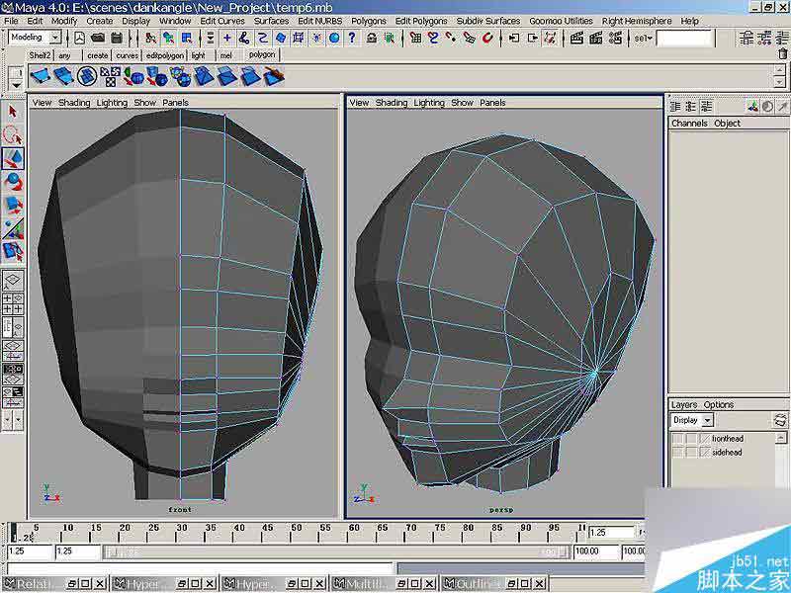Image resolution: width=791 pixels, height=593 pixels.
Task: Switch to the editpolygon shelf tab
Action: tap(164, 55)
